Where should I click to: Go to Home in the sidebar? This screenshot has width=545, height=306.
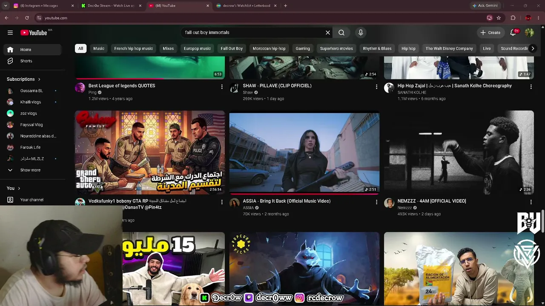[33, 50]
